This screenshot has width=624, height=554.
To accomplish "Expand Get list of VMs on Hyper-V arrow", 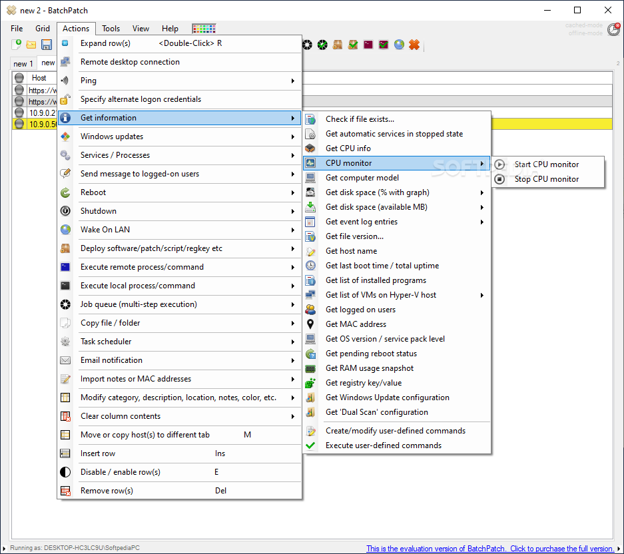I will click(481, 295).
